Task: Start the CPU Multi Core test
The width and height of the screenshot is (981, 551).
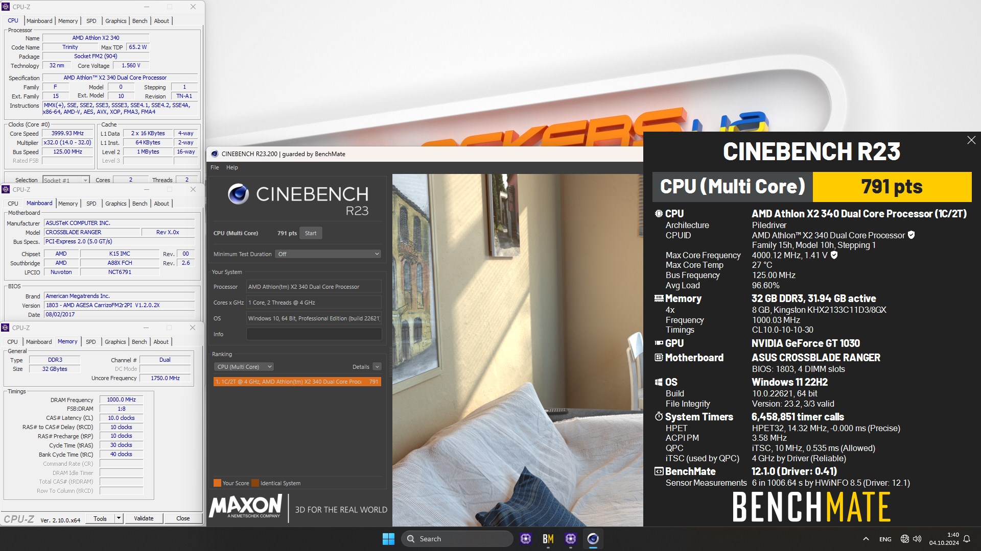Action: click(311, 233)
